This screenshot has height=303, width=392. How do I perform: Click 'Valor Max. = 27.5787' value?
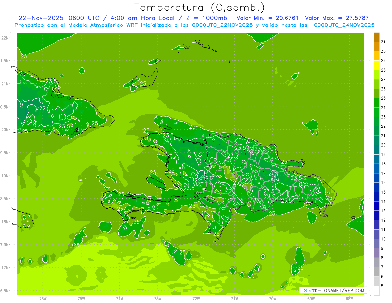[337, 18]
